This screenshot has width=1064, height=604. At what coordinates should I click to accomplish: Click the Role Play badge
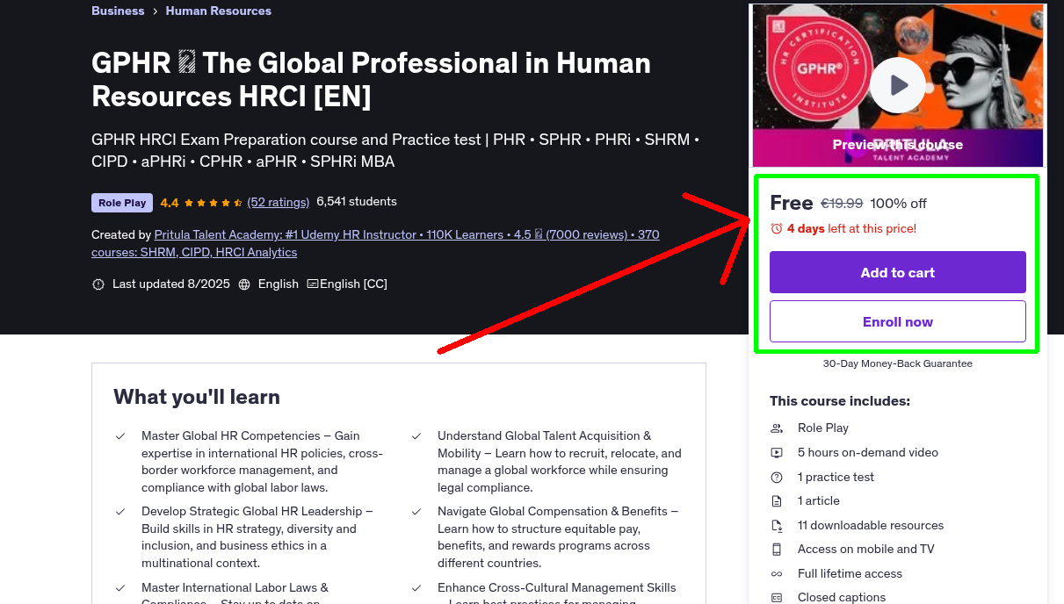[122, 203]
